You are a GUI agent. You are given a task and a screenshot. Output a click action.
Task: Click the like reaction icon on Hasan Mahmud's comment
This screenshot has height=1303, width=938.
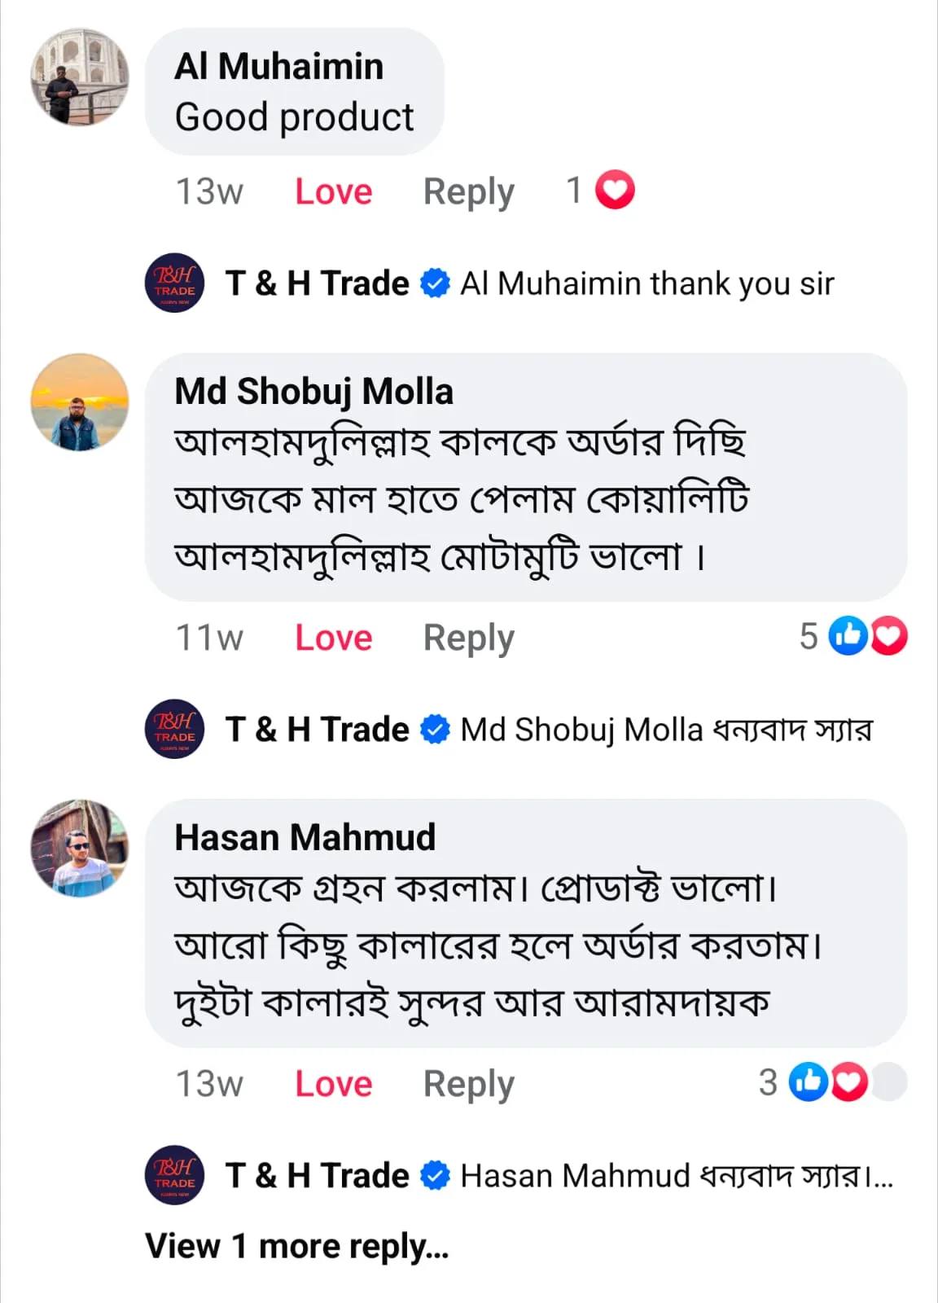tap(809, 1082)
